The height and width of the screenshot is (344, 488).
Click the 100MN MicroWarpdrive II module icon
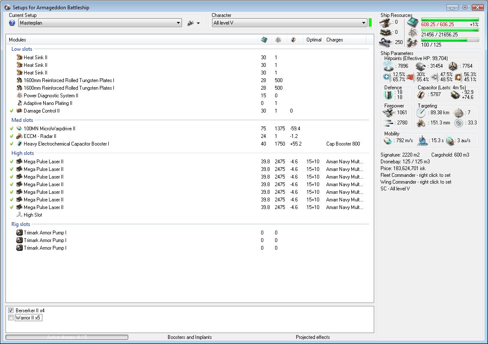click(x=19, y=129)
